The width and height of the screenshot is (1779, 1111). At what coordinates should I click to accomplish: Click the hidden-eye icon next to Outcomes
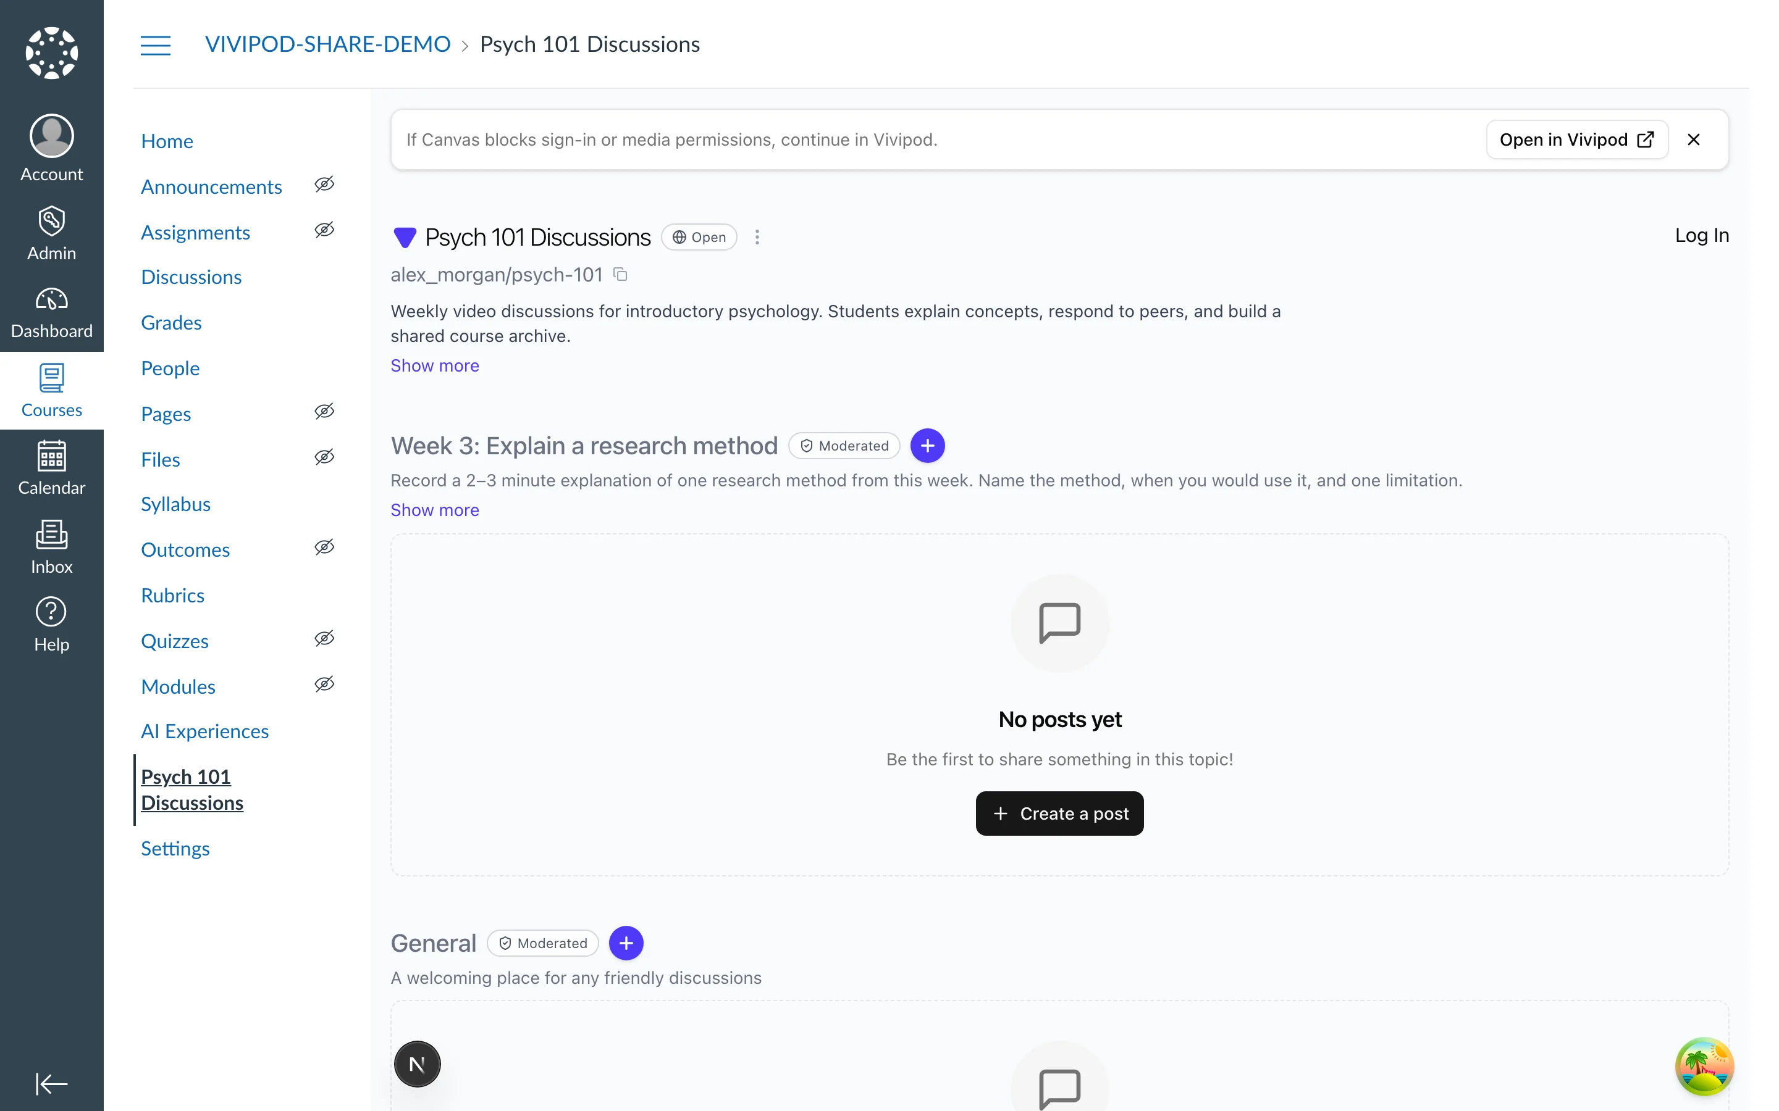pyautogui.click(x=324, y=547)
